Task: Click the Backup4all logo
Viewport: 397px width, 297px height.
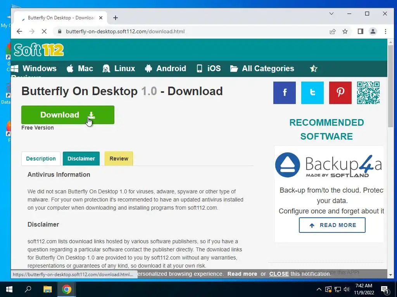Action: point(328,165)
